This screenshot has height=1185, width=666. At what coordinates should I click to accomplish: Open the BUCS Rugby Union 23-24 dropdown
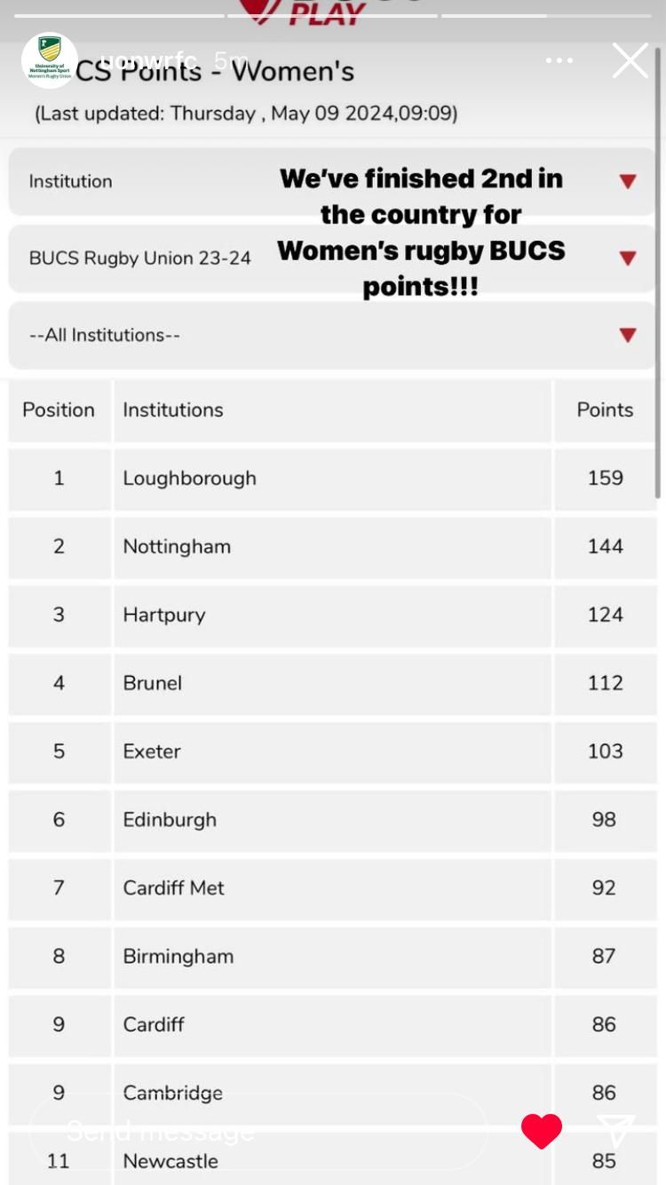pos(332,258)
